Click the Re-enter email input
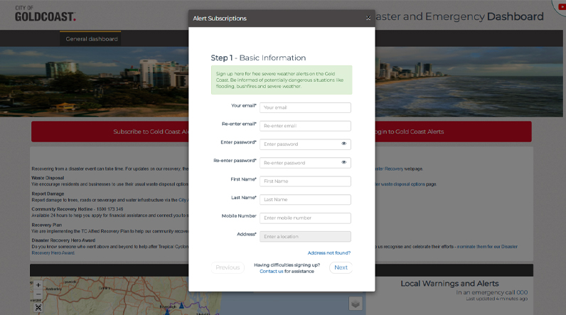Viewport: 566px width, 315px height. (305, 126)
